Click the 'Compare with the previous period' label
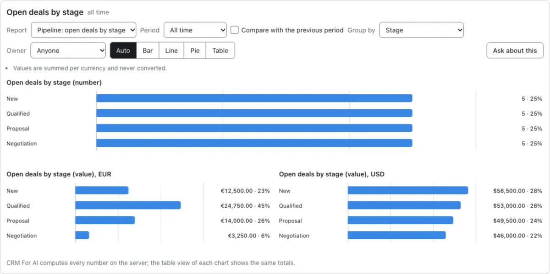This screenshot has width=550, height=274. click(x=292, y=30)
